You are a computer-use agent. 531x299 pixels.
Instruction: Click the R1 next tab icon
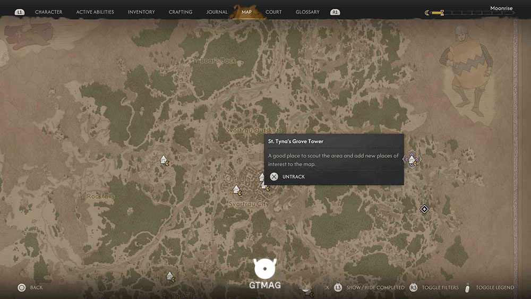335,12
